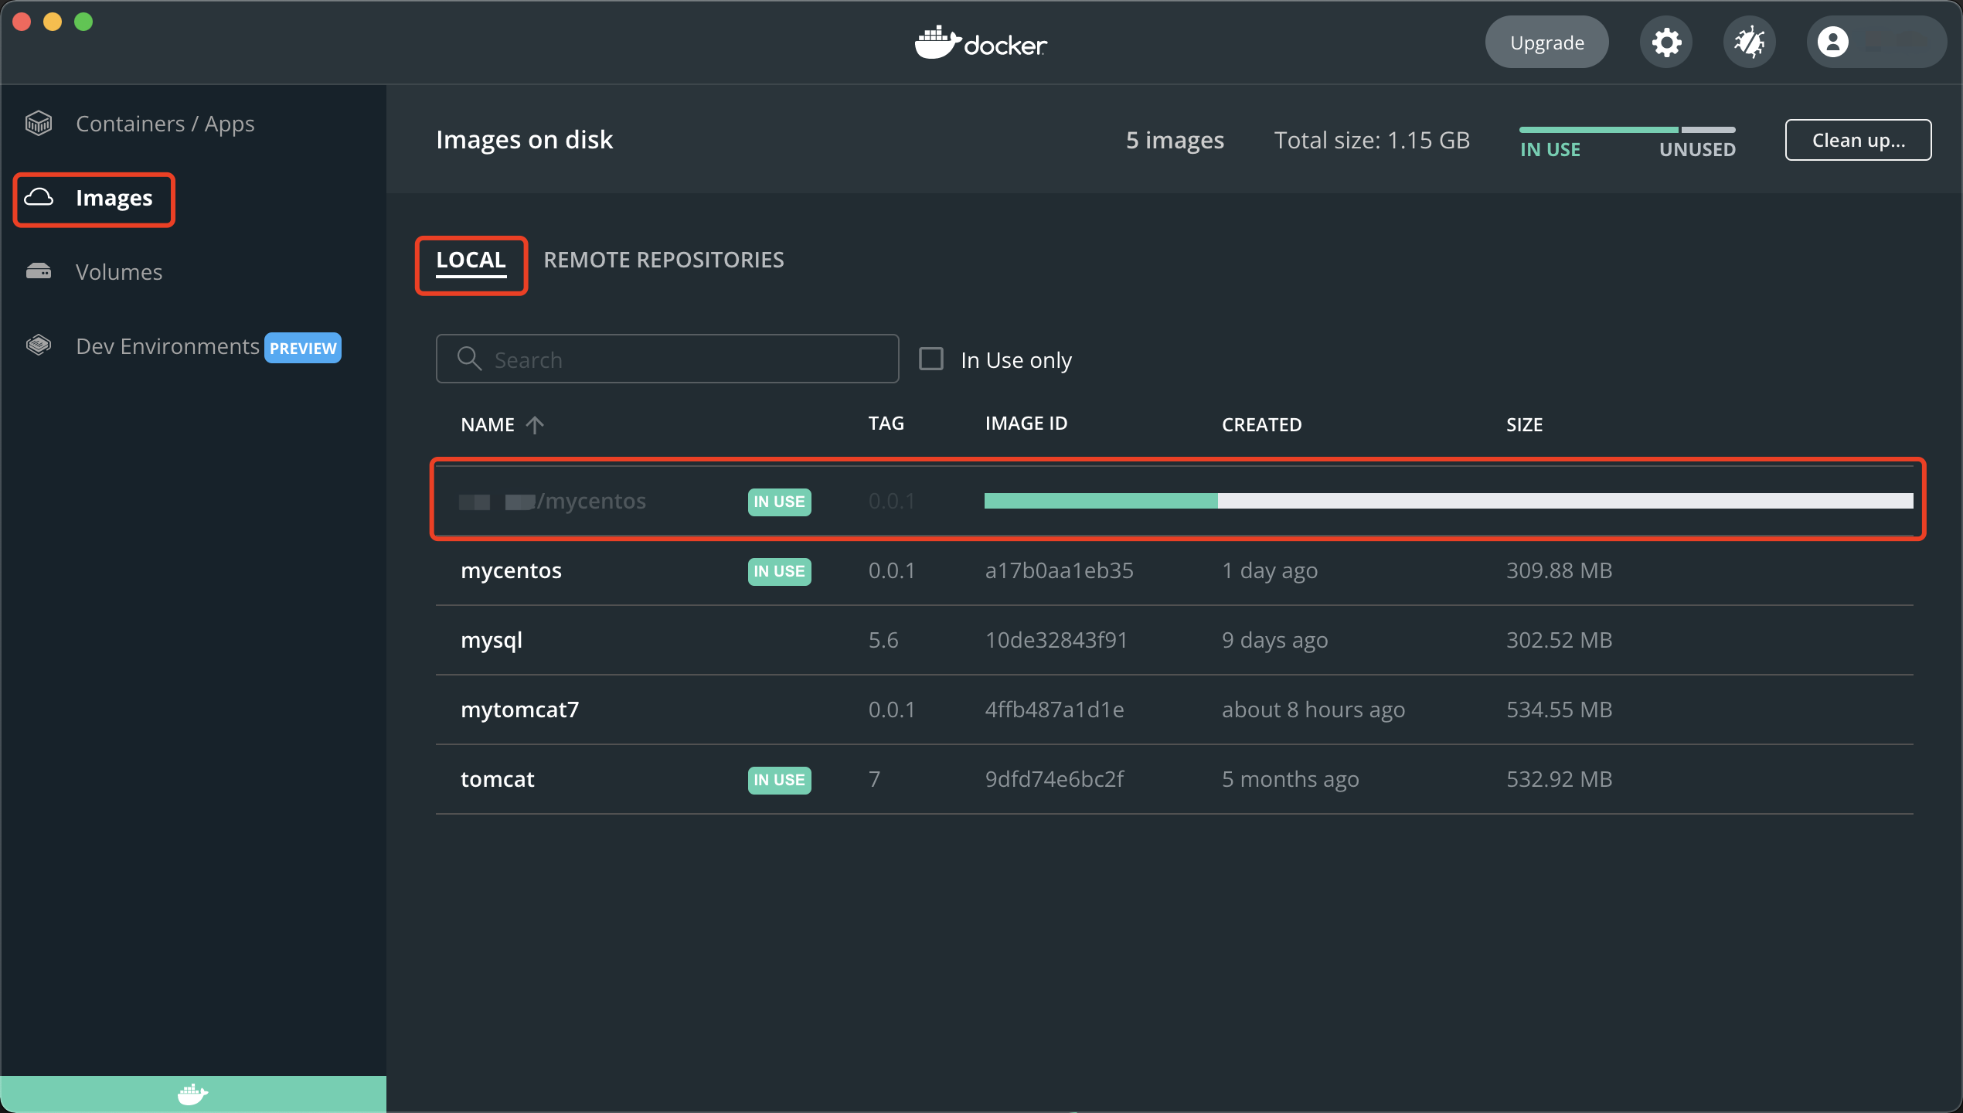This screenshot has width=1963, height=1113.
Task: Click the PREVIEW badge
Action: (x=303, y=348)
